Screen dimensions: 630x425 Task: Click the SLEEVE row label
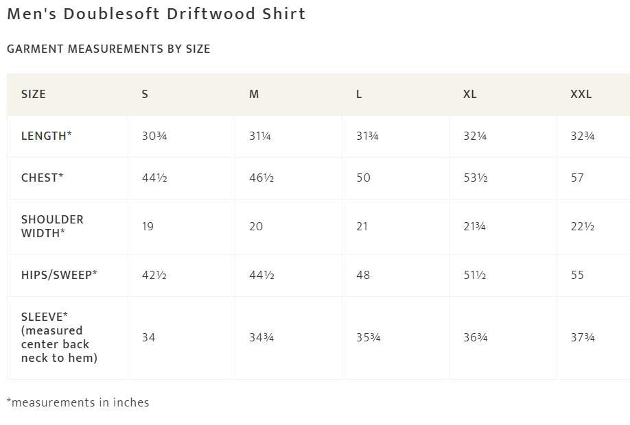59,337
